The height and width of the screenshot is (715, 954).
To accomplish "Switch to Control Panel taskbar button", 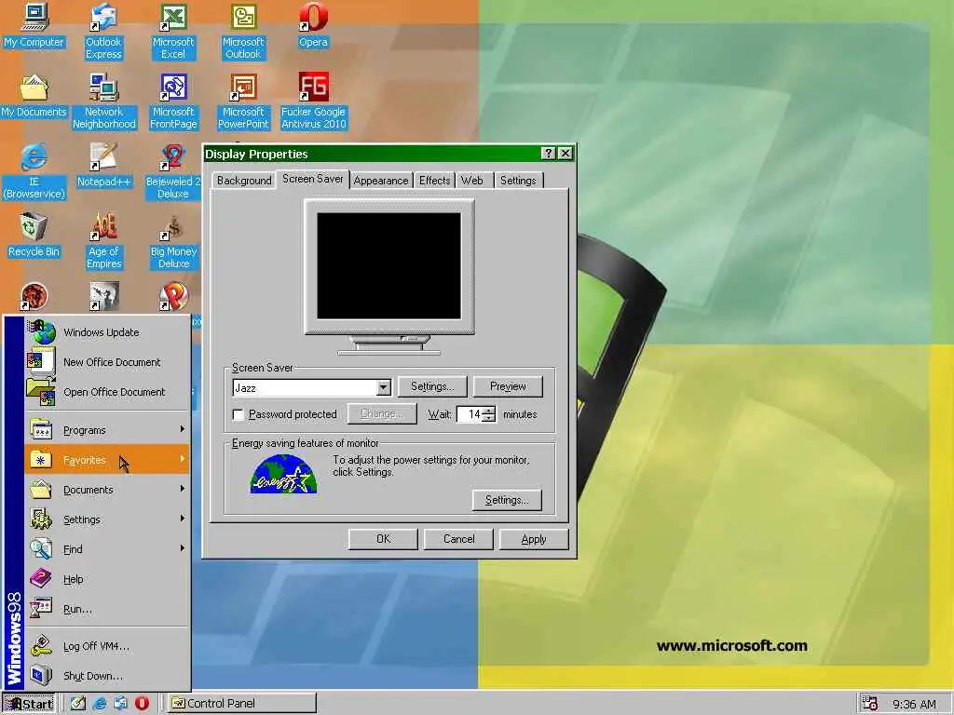I will click(242, 704).
